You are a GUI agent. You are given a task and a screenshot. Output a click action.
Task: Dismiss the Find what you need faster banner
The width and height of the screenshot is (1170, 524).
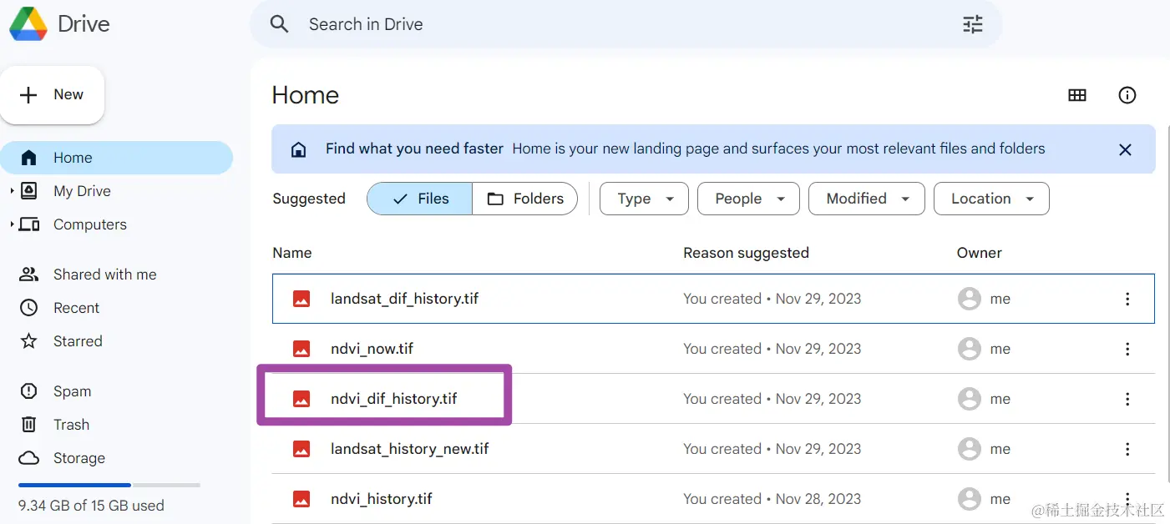coord(1125,149)
